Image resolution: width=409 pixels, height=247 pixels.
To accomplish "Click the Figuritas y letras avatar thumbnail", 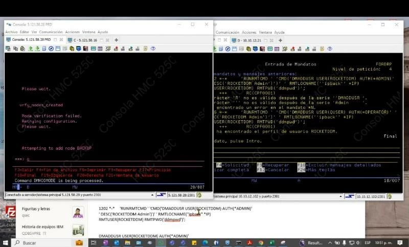I will (78, 212).
